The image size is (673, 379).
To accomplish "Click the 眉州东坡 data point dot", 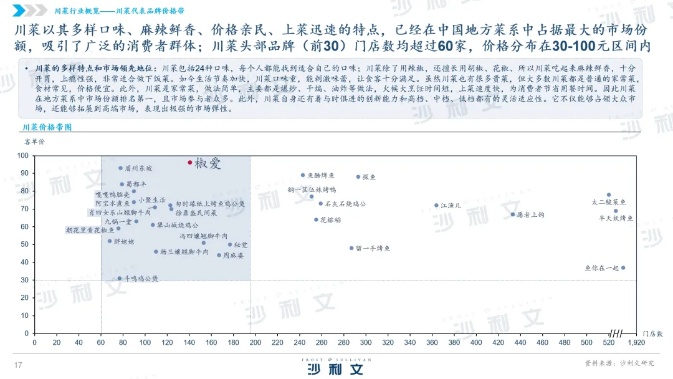I will [121, 168].
